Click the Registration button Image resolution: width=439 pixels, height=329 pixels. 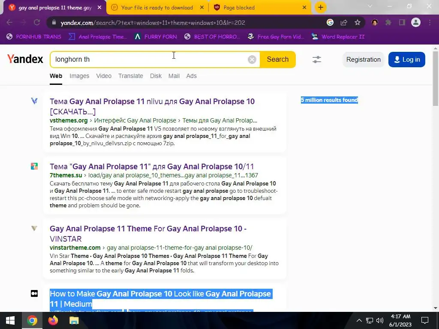coord(364,59)
